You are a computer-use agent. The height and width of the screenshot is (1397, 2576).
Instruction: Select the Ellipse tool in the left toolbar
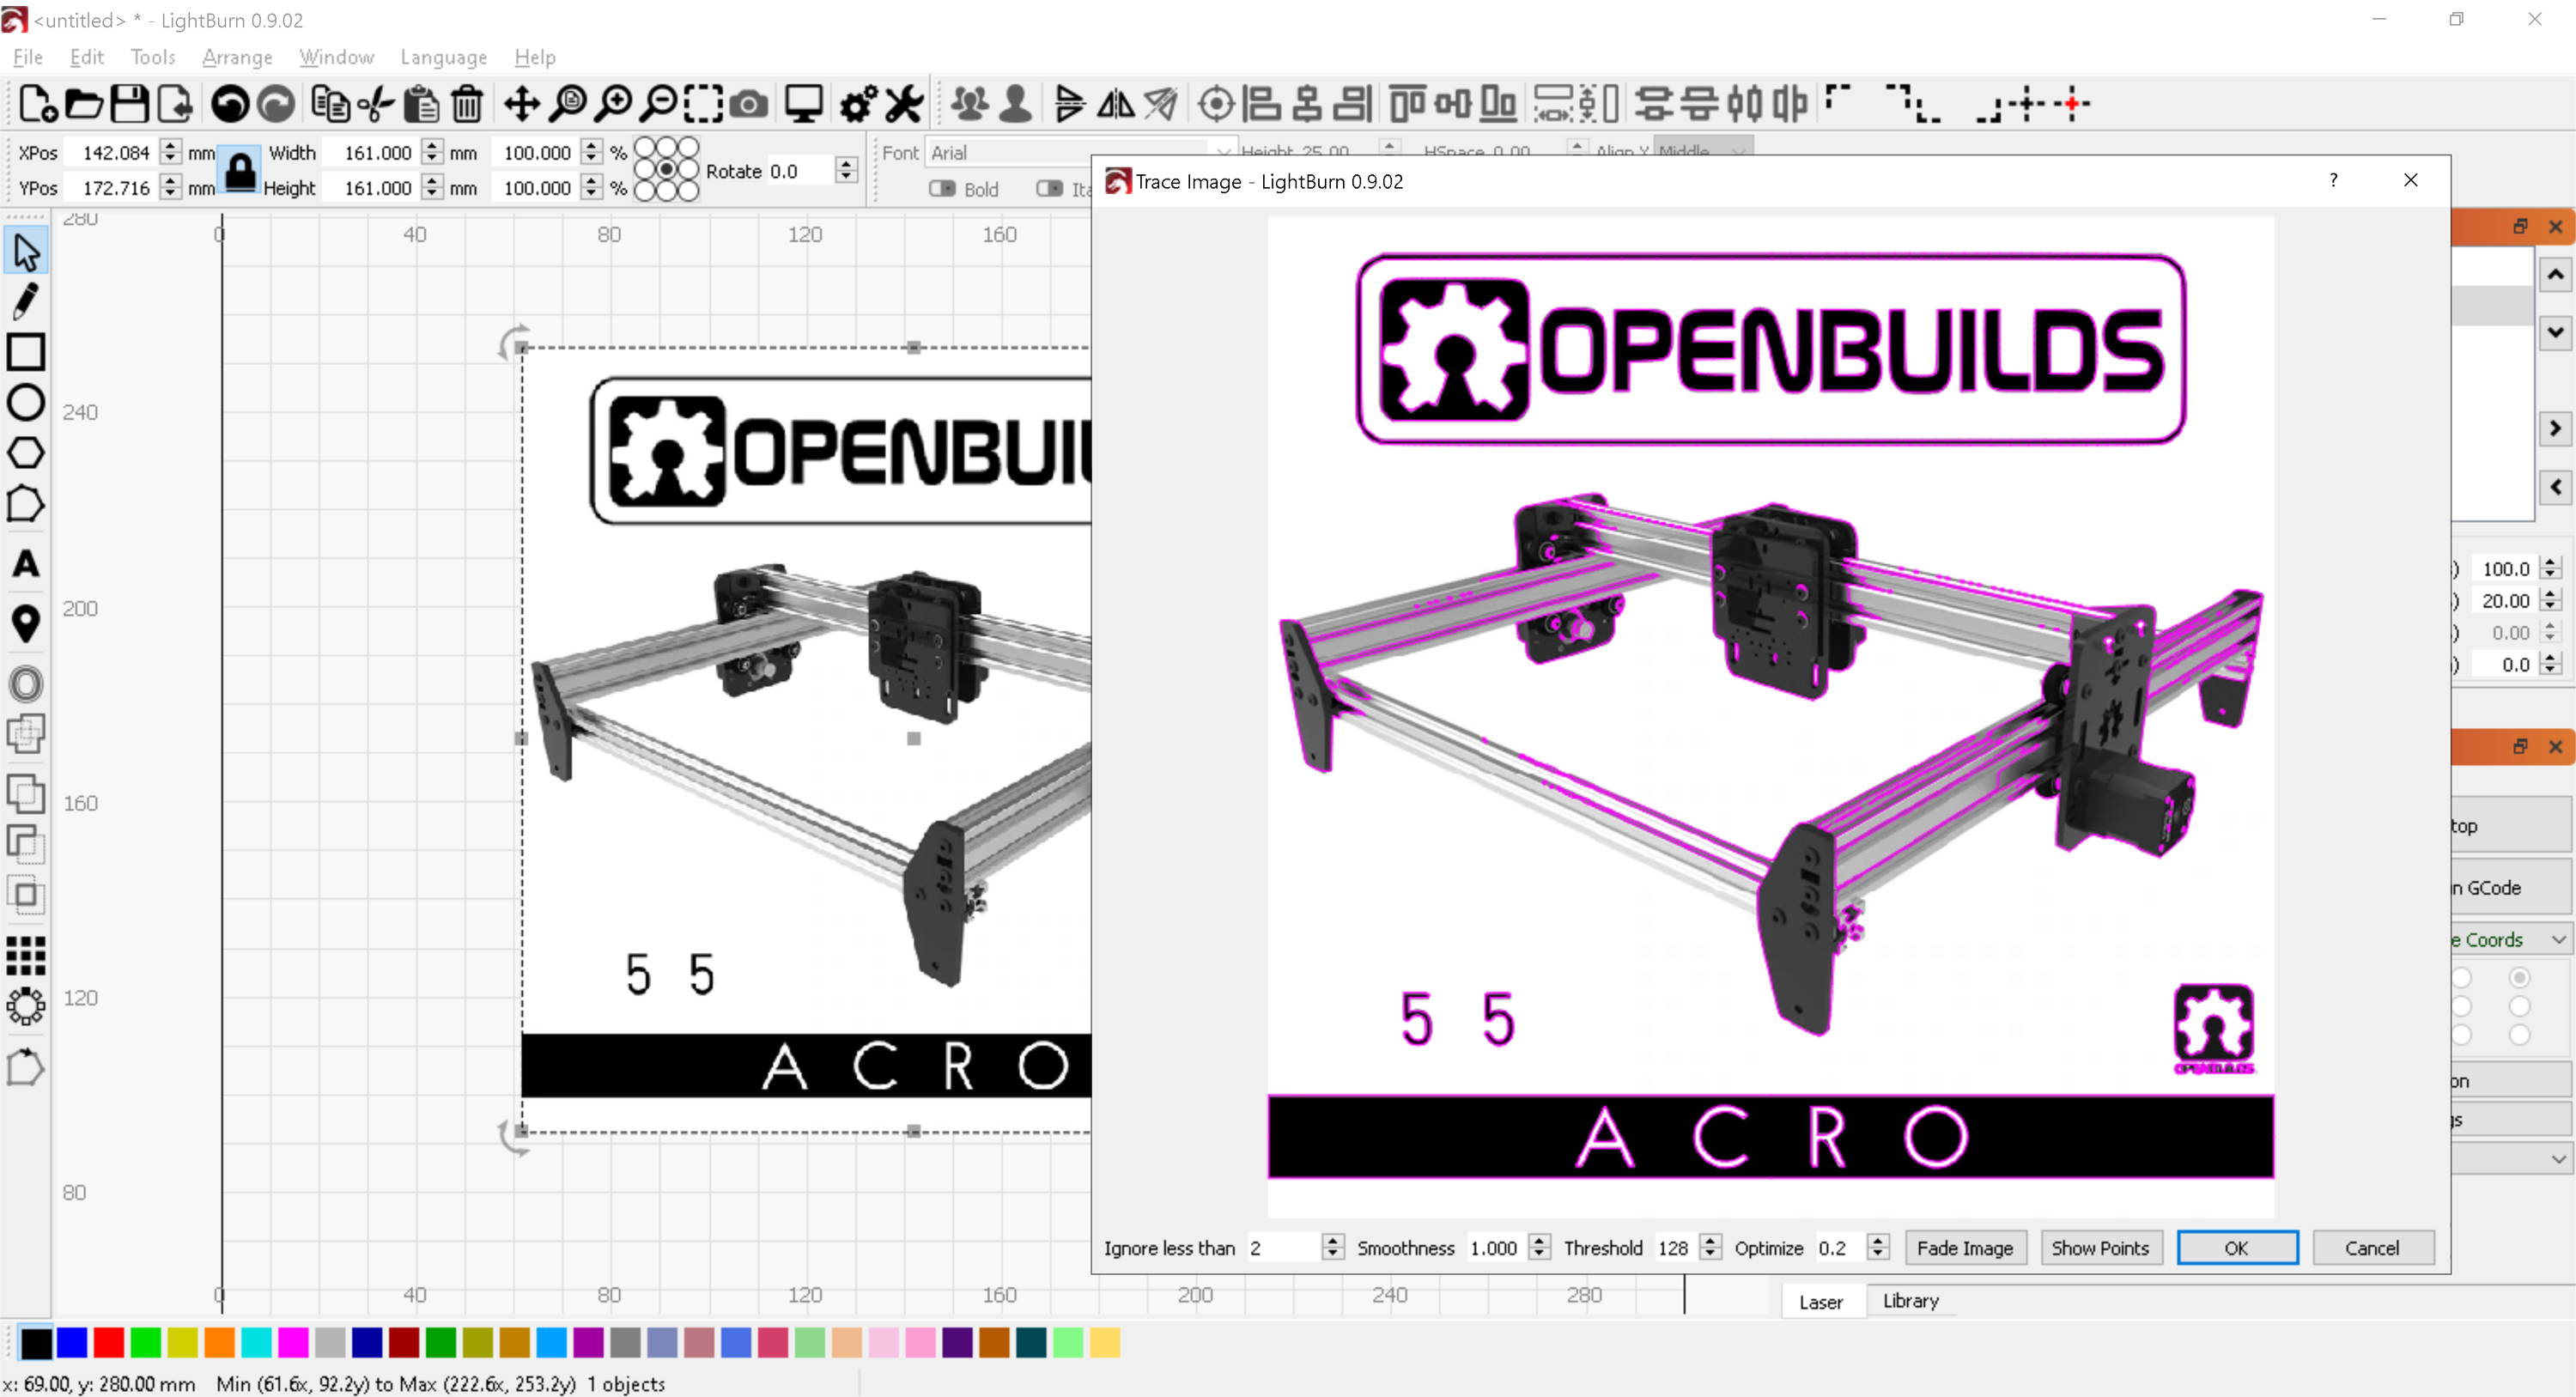coord(26,402)
